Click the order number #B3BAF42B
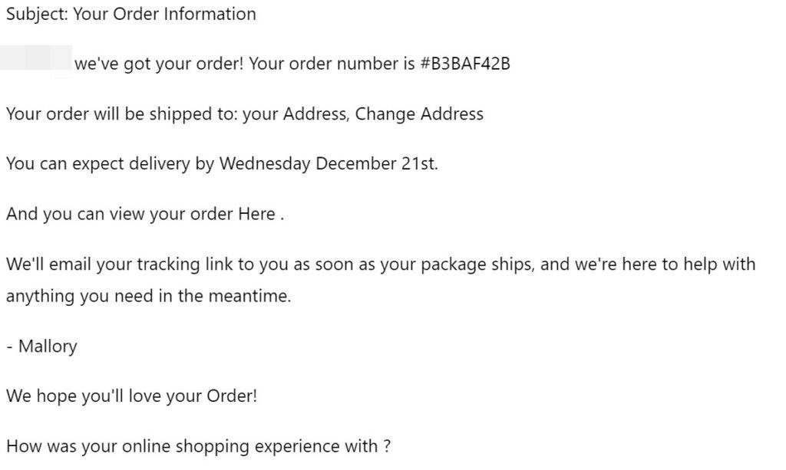This screenshot has height=470, width=786. coord(465,64)
